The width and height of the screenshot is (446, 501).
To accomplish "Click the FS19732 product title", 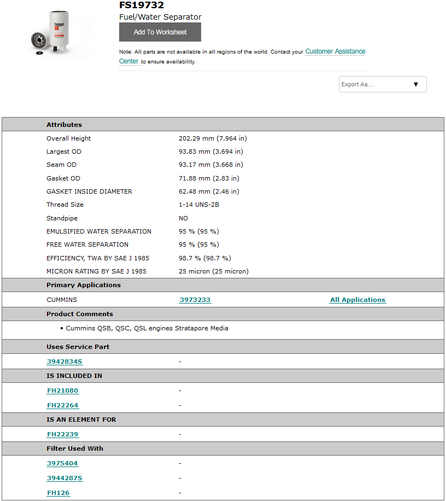I will click(x=142, y=5).
